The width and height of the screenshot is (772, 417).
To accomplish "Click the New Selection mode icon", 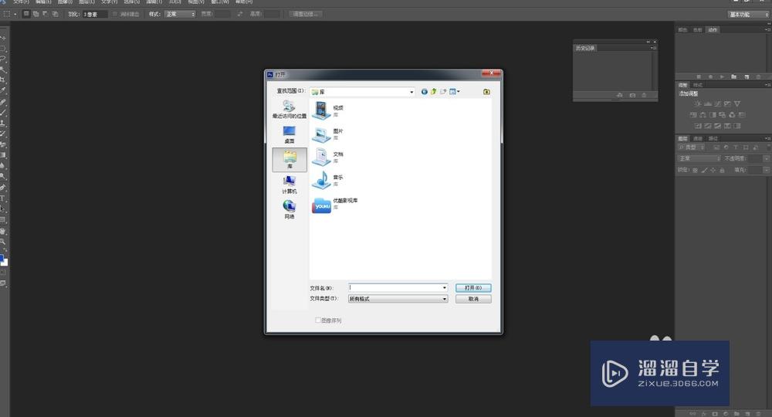I will pos(26,14).
